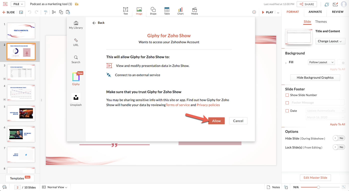Open the Normal View dropdown

click(55, 187)
